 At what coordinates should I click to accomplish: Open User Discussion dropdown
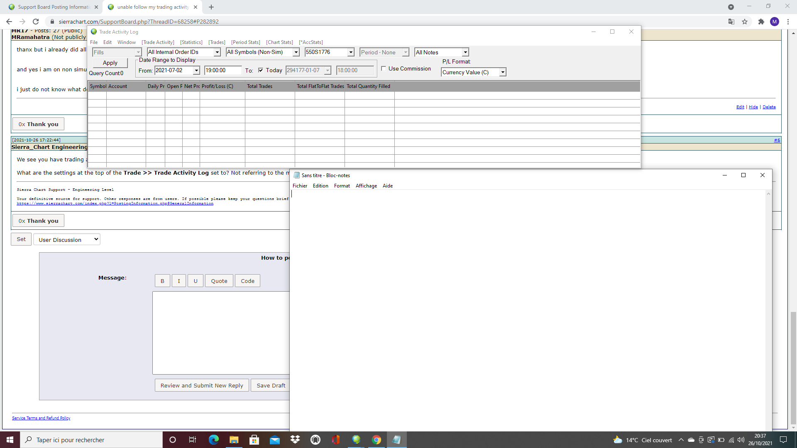(x=67, y=239)
